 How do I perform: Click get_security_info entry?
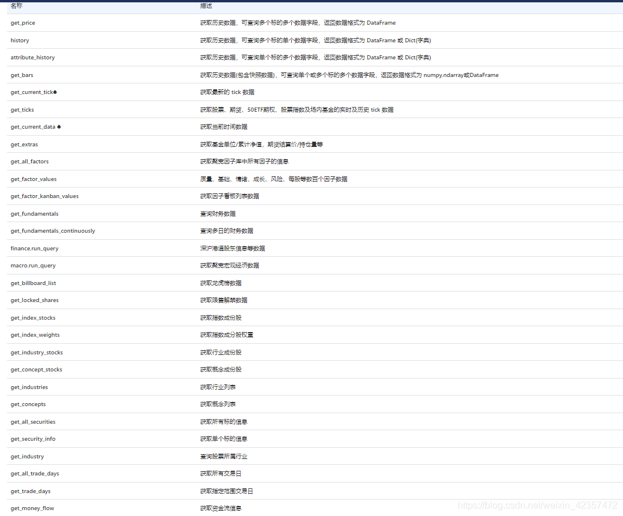tap(33, 439)
